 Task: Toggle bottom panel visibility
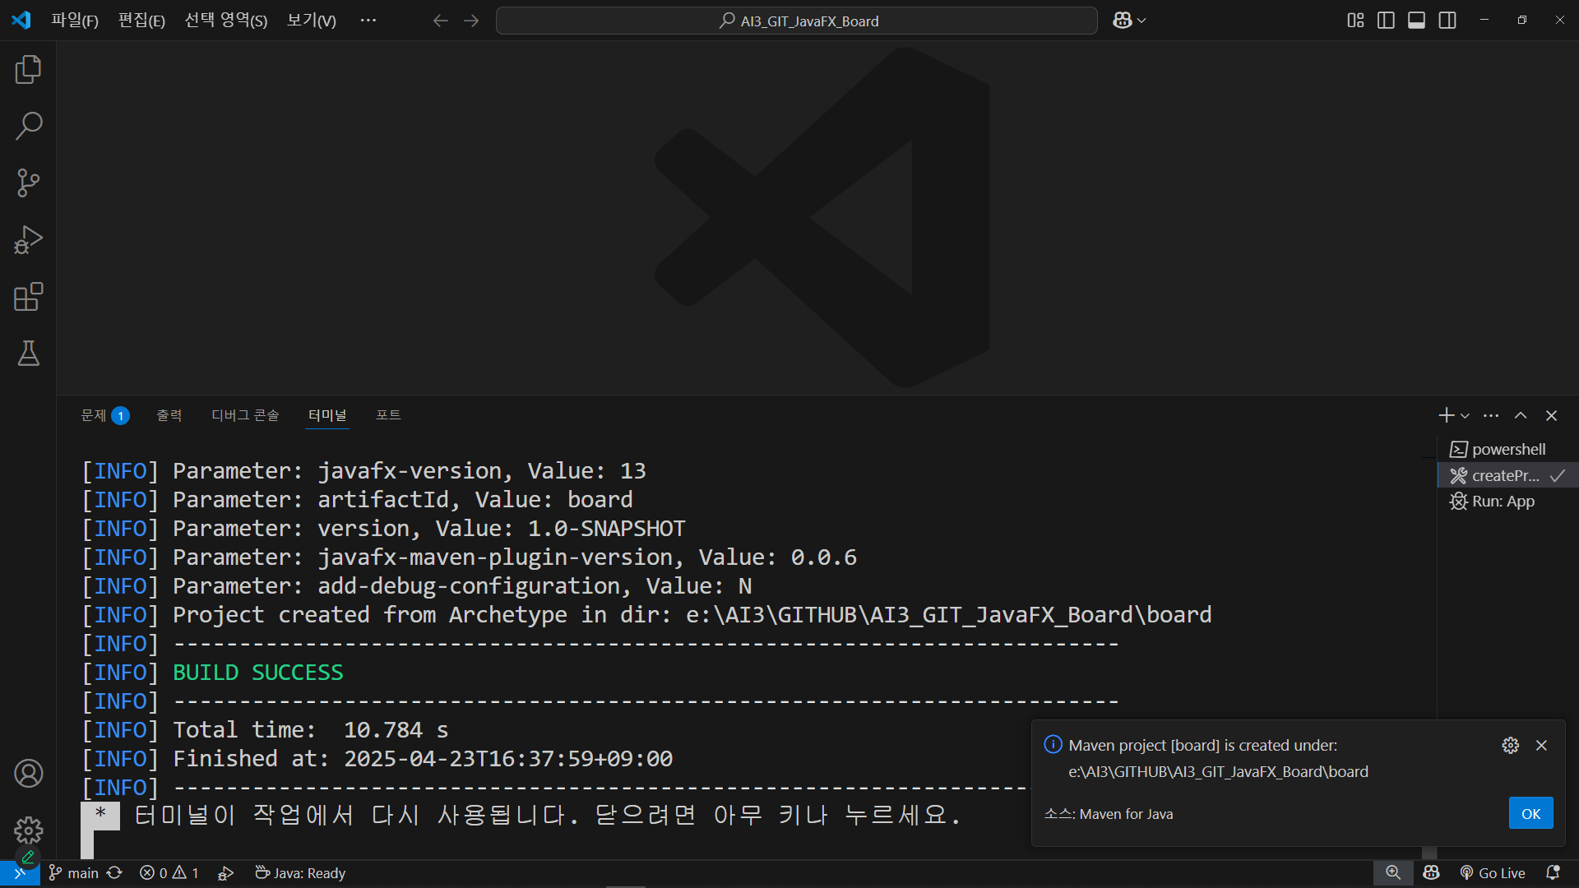(x=1416, y=21)
